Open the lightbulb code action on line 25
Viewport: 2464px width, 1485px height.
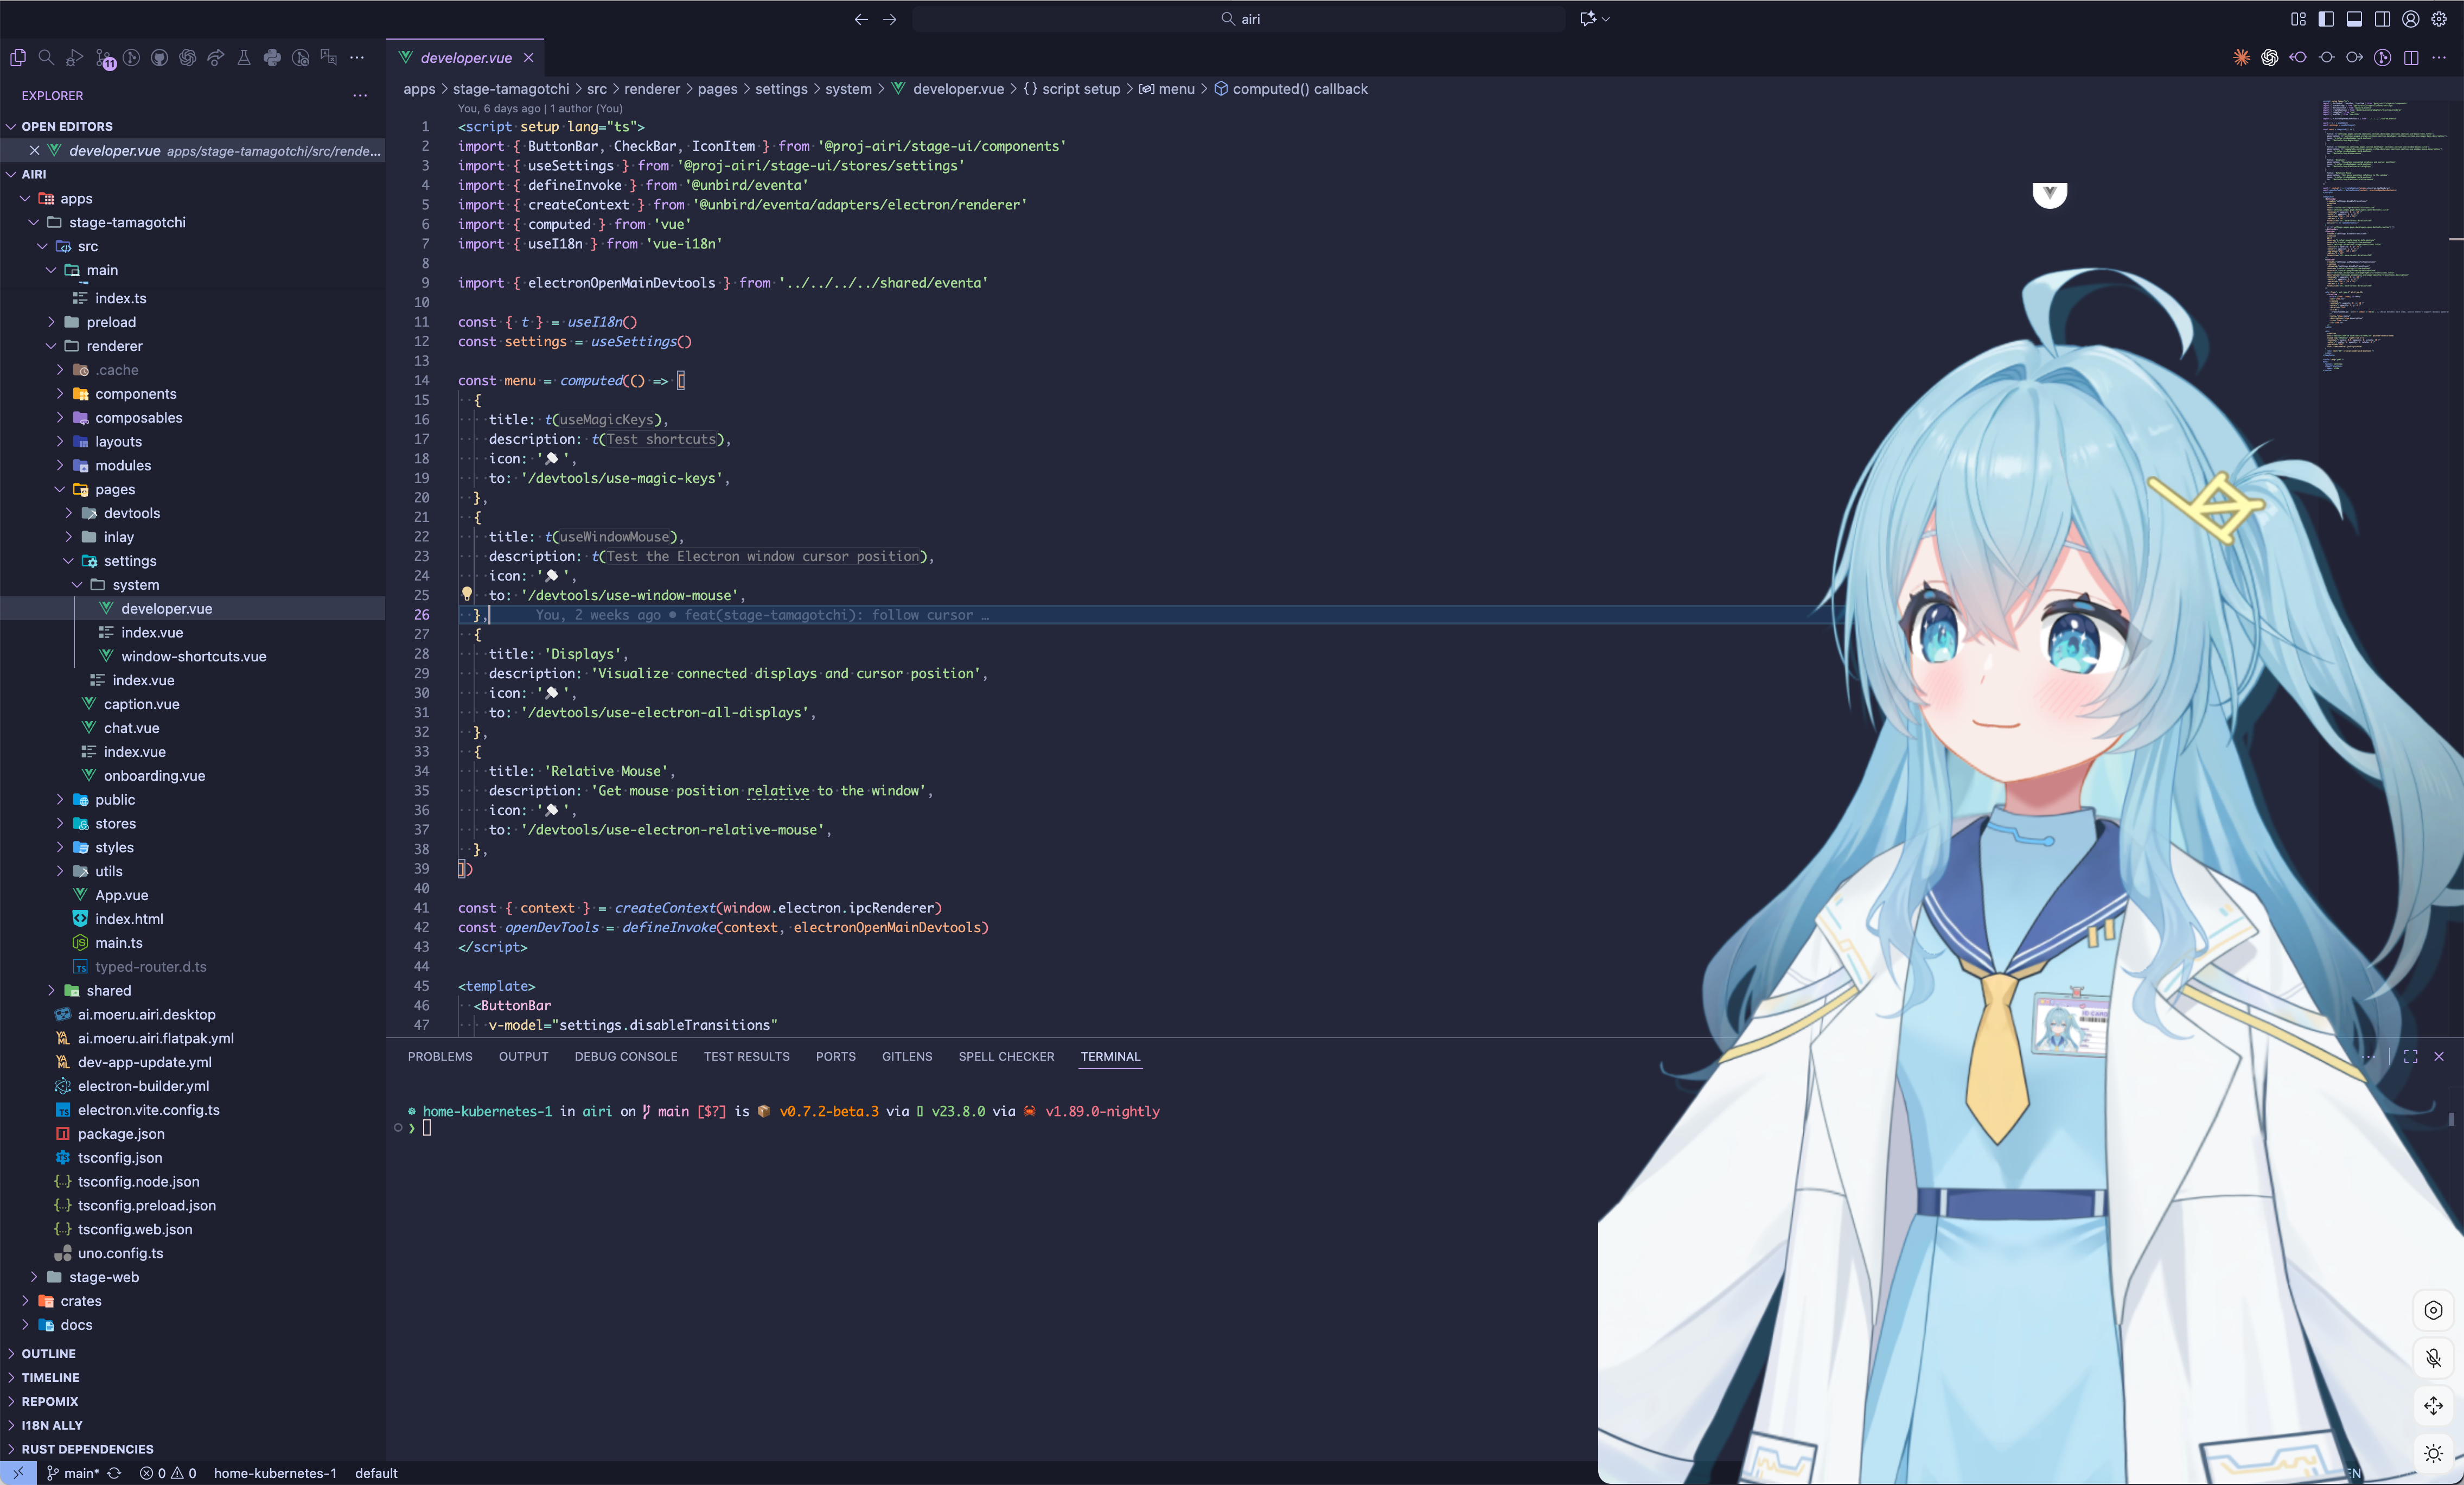[466, 594]
